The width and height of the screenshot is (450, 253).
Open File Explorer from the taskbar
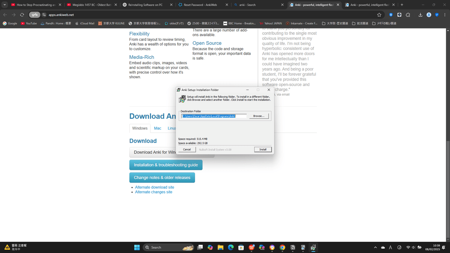point(220,247)
